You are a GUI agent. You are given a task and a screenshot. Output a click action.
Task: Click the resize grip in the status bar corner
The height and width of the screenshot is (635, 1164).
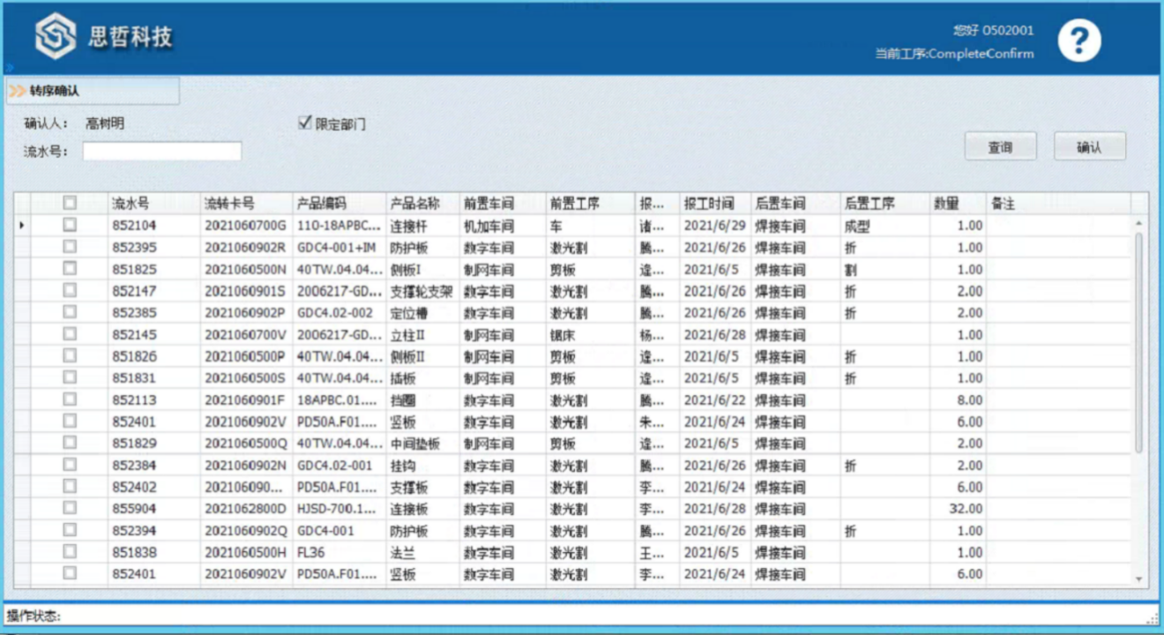point(1152,617)
